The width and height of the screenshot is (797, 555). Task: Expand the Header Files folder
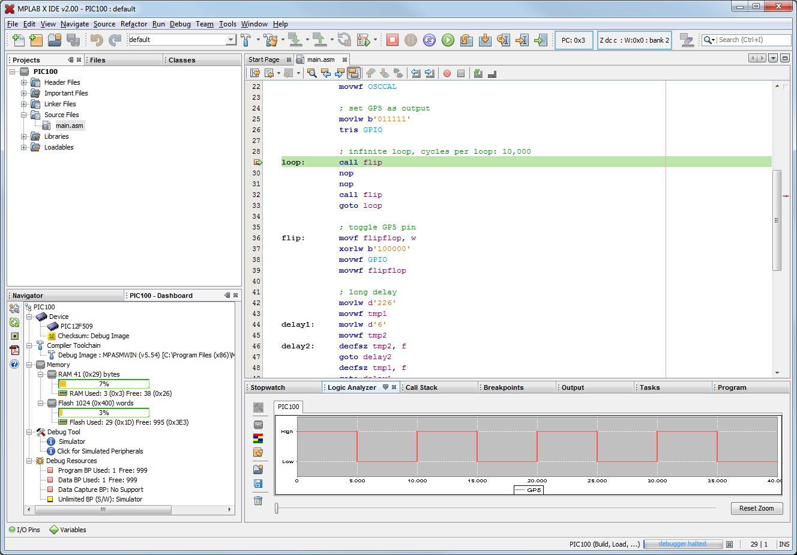pyautogui.click(x=24, y=82)
